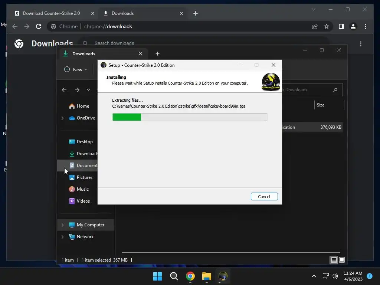The image size is (380, 285).
Task: Open a new Chrome tab
Action: [196, 13]
